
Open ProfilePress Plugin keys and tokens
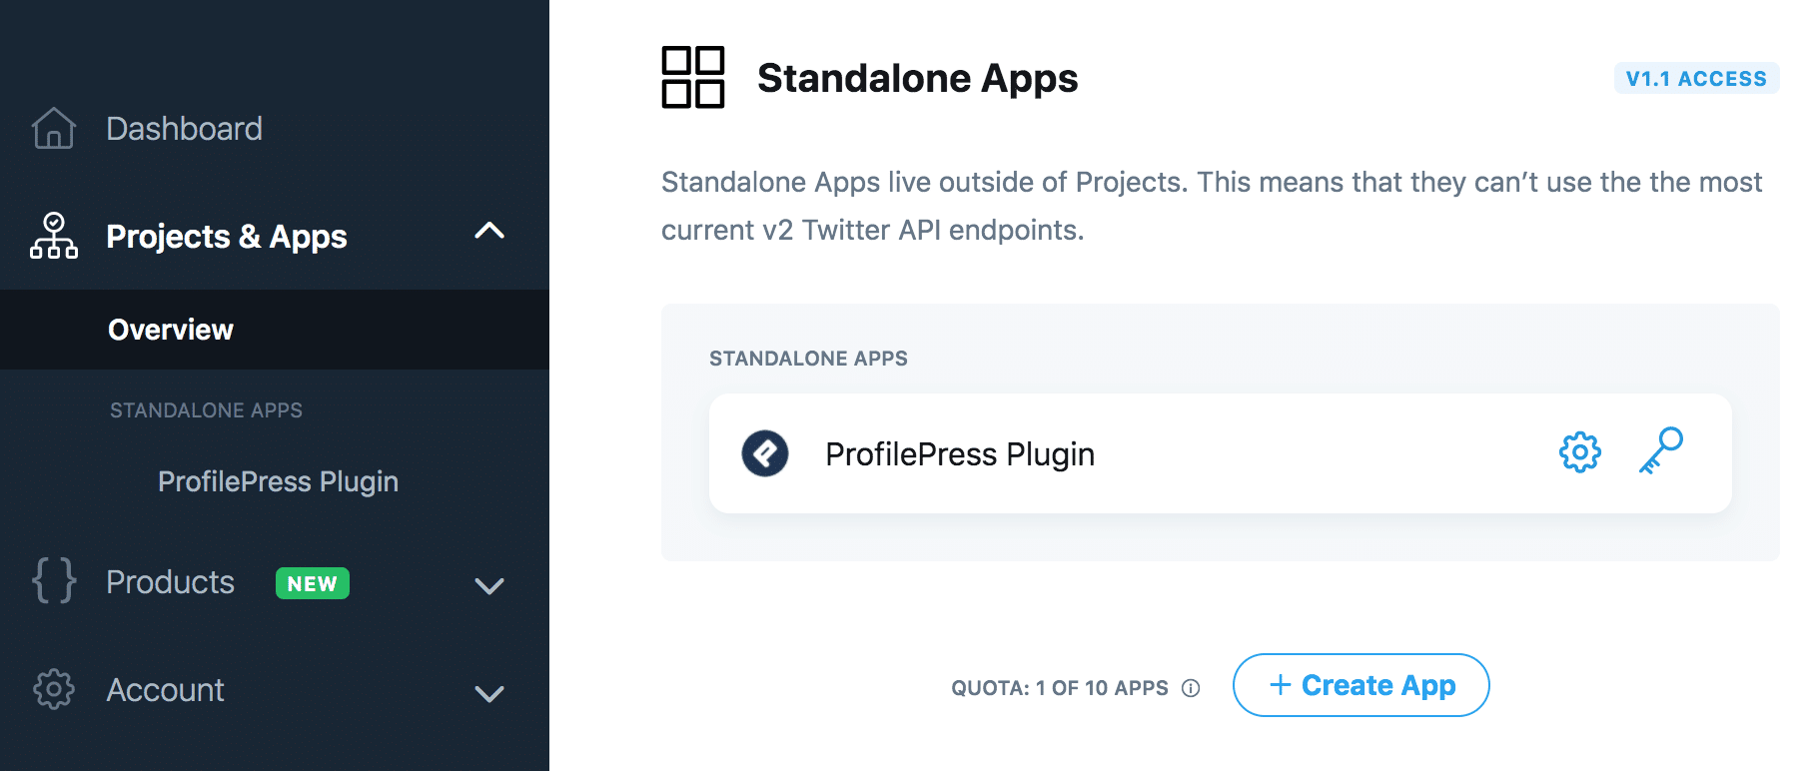1661,450
